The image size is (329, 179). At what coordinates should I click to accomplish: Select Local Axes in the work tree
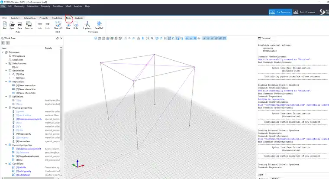18,60
